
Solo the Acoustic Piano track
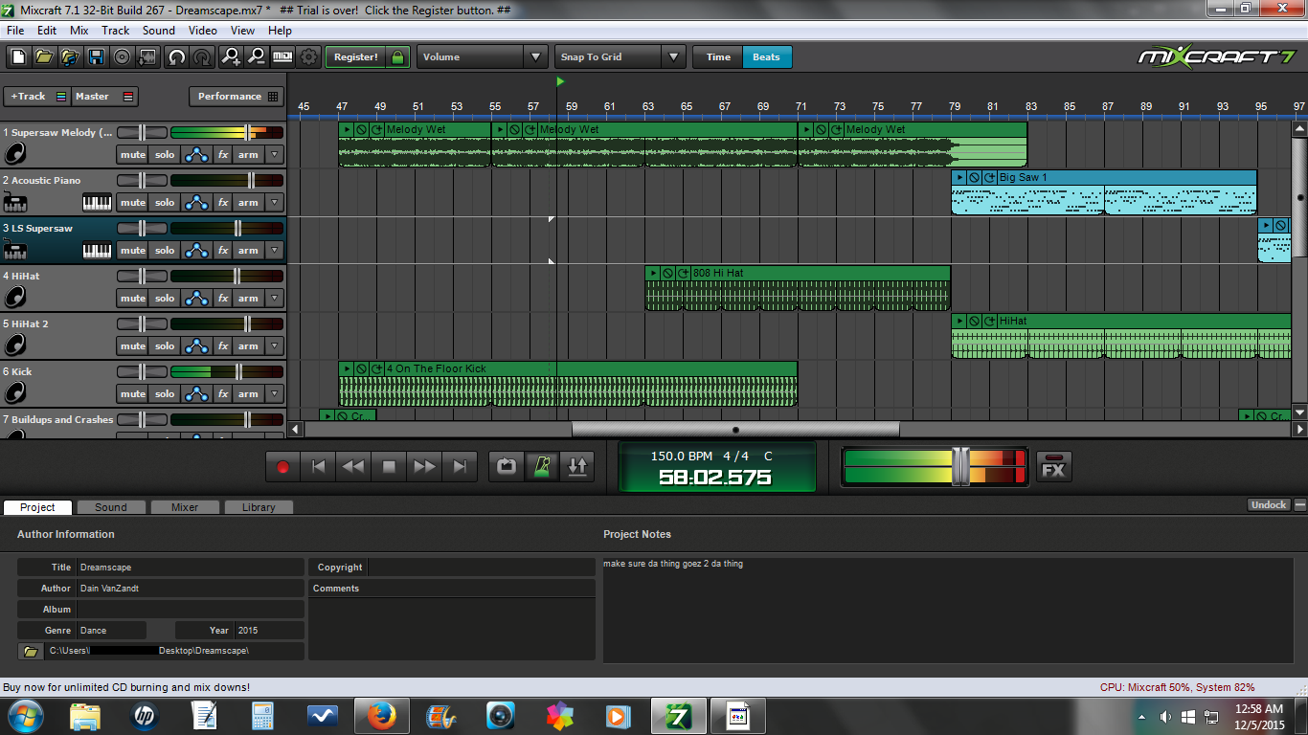pos(165,202)
